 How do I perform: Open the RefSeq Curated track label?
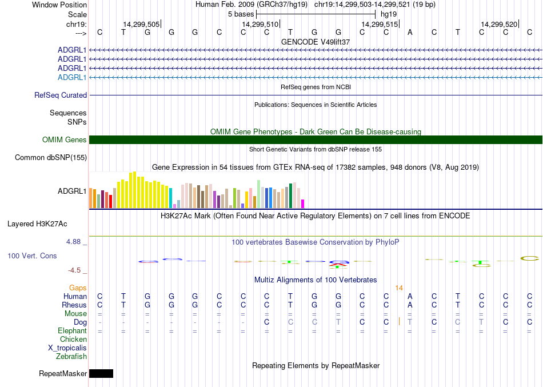pyautogui.click(x=61, y=95)
